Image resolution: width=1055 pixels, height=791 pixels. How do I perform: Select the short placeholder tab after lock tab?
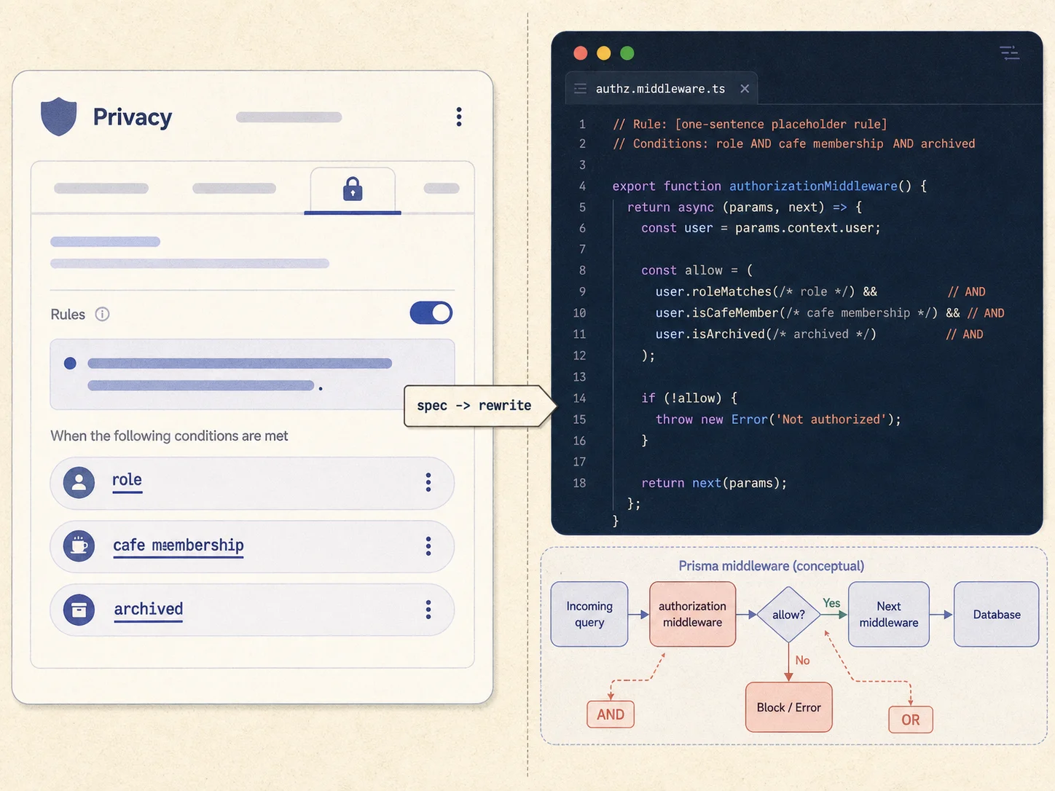(x=442, y=189)
